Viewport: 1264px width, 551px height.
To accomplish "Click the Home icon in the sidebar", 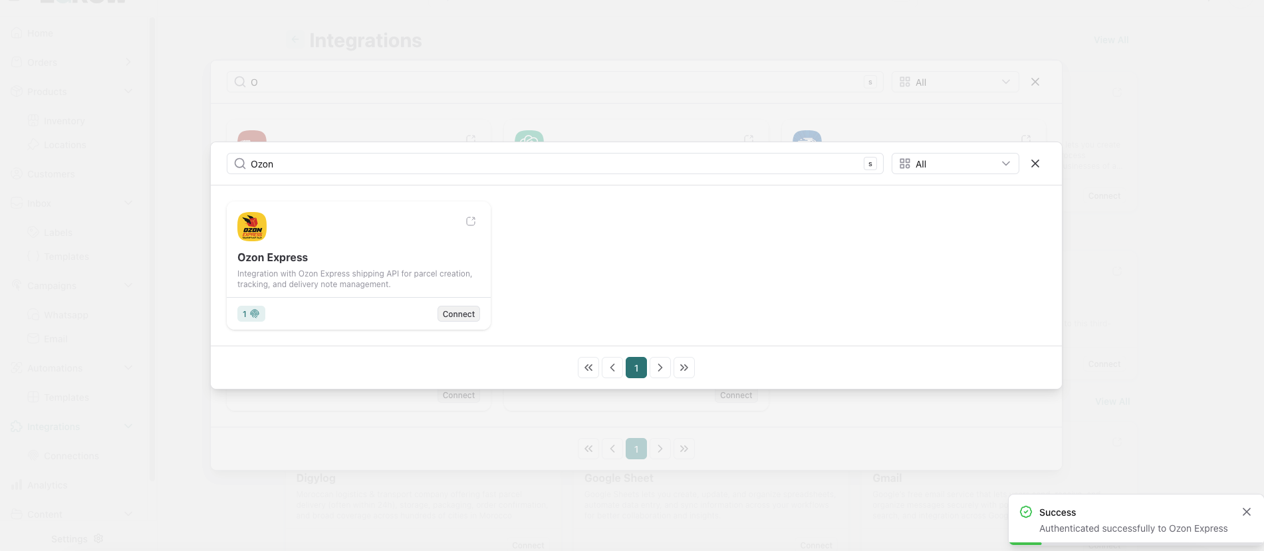I will coord(17,33).
